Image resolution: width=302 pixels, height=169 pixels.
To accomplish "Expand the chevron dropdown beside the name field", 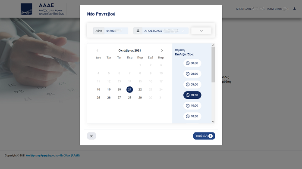I will point(201,31).
